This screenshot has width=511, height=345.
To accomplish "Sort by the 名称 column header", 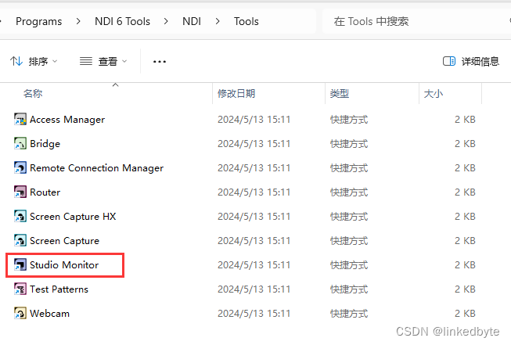I will 33,94.
